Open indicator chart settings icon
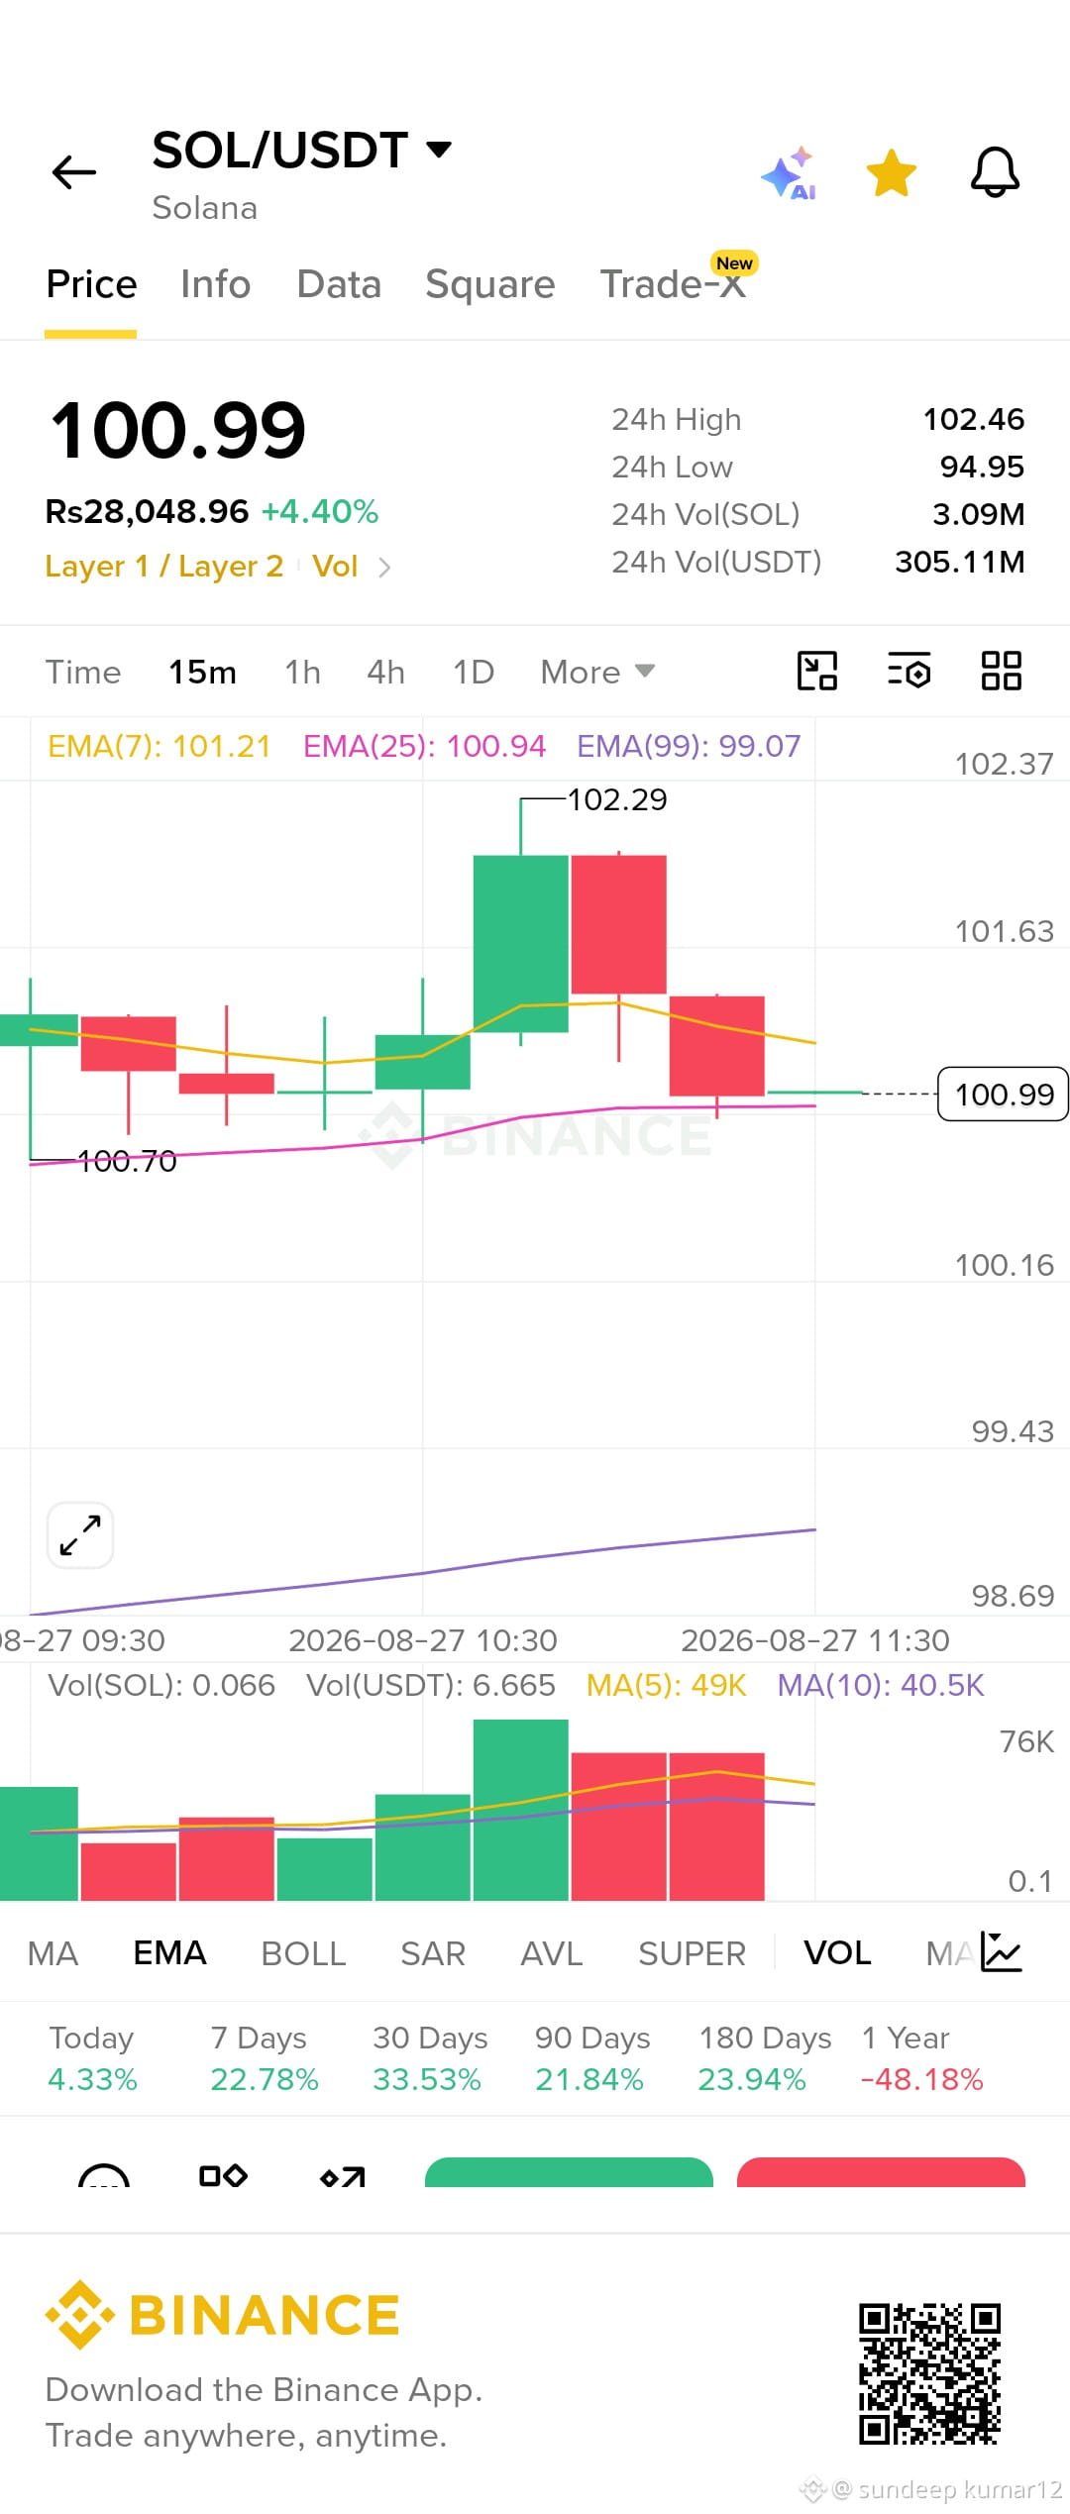Screen dimensions: 1070x2514 click(x=1002, y=1952)
